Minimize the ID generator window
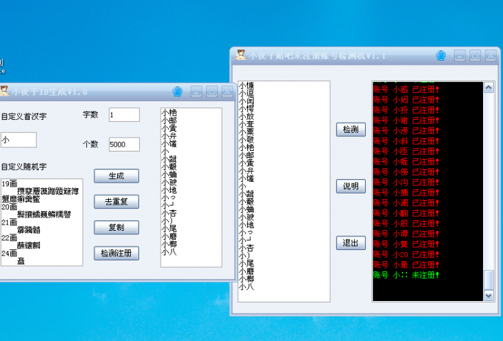 click(196, 92)
